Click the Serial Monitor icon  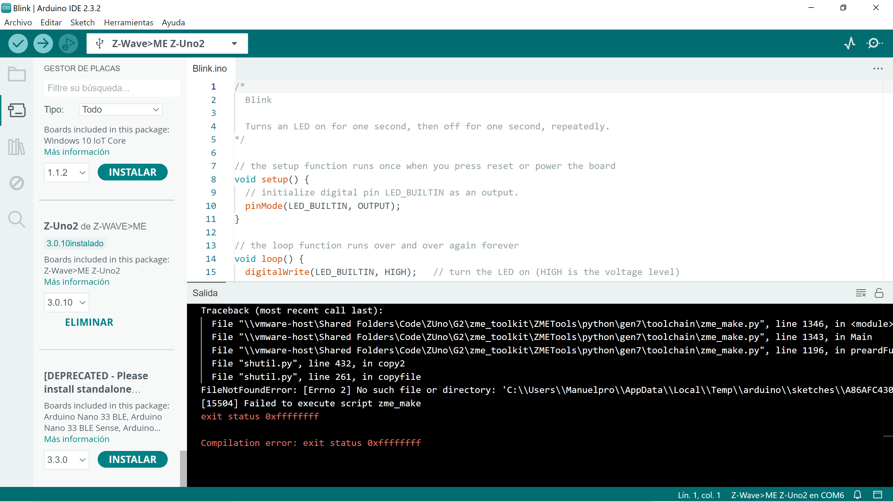[875, 43]
